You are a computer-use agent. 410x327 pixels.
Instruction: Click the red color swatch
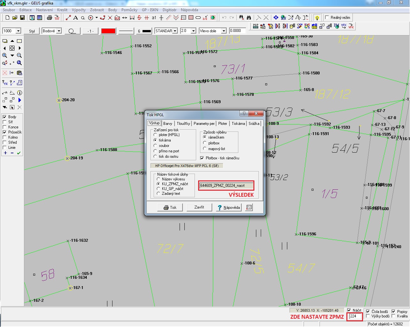tap(108, 31)
